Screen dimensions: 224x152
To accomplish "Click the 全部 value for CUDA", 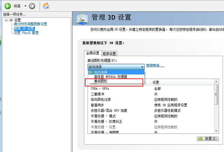I will tap(157, 89).
